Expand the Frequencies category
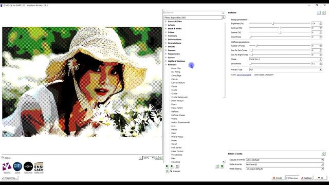329x185 pixels. click(x=166, y=54)
